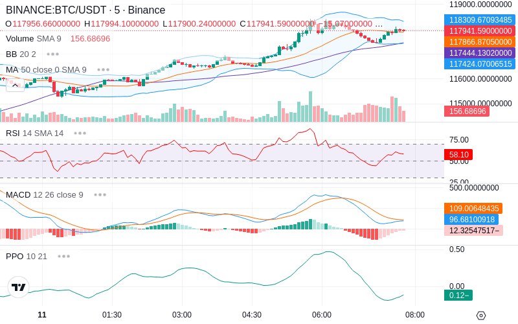The height and width of the screenshot is (324, 518).
Task: Click the 06:00 time axis label
Action: click(322, 315)
